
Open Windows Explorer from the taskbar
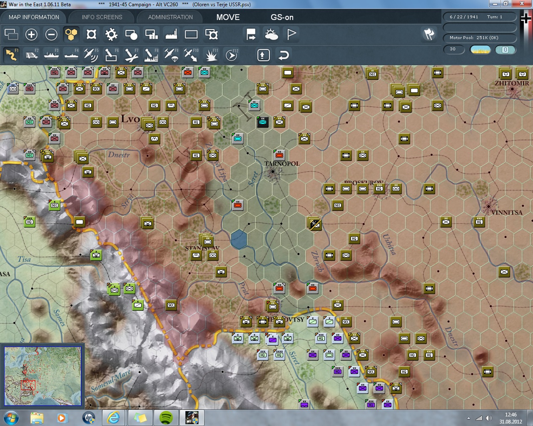[x=37, y=418]
